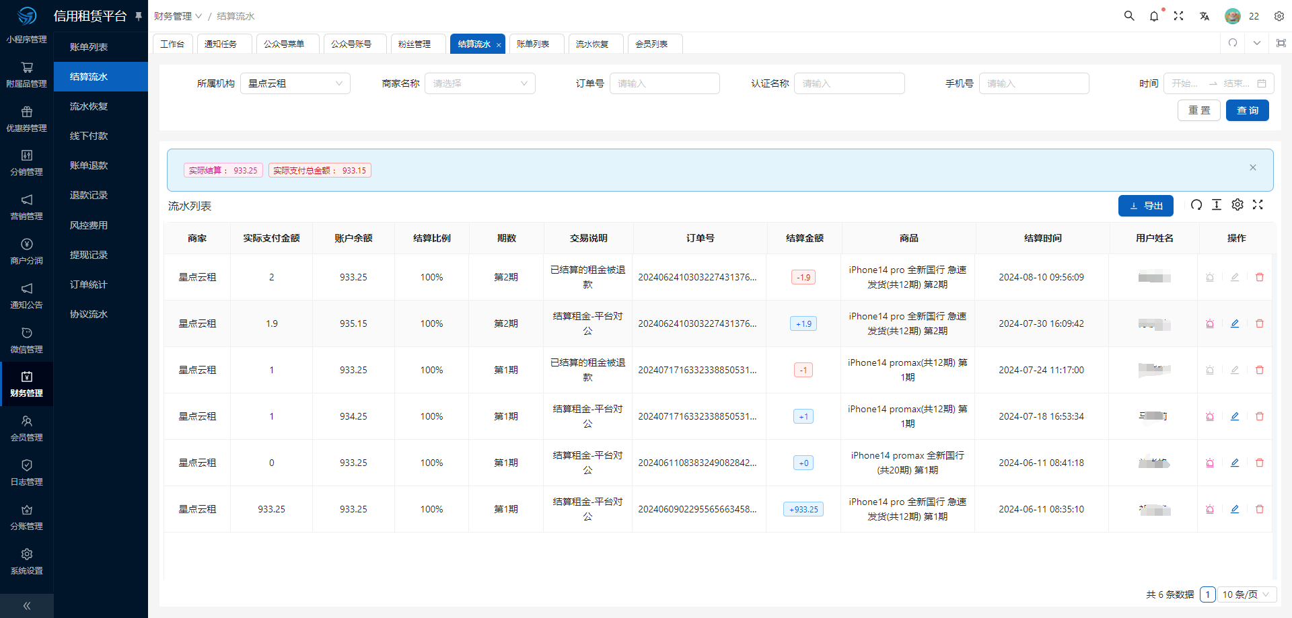Image resolution: width=1292 pixels, height=618 pixels.
Task: Select 订单统计 in the submenu
Action: 101,284
